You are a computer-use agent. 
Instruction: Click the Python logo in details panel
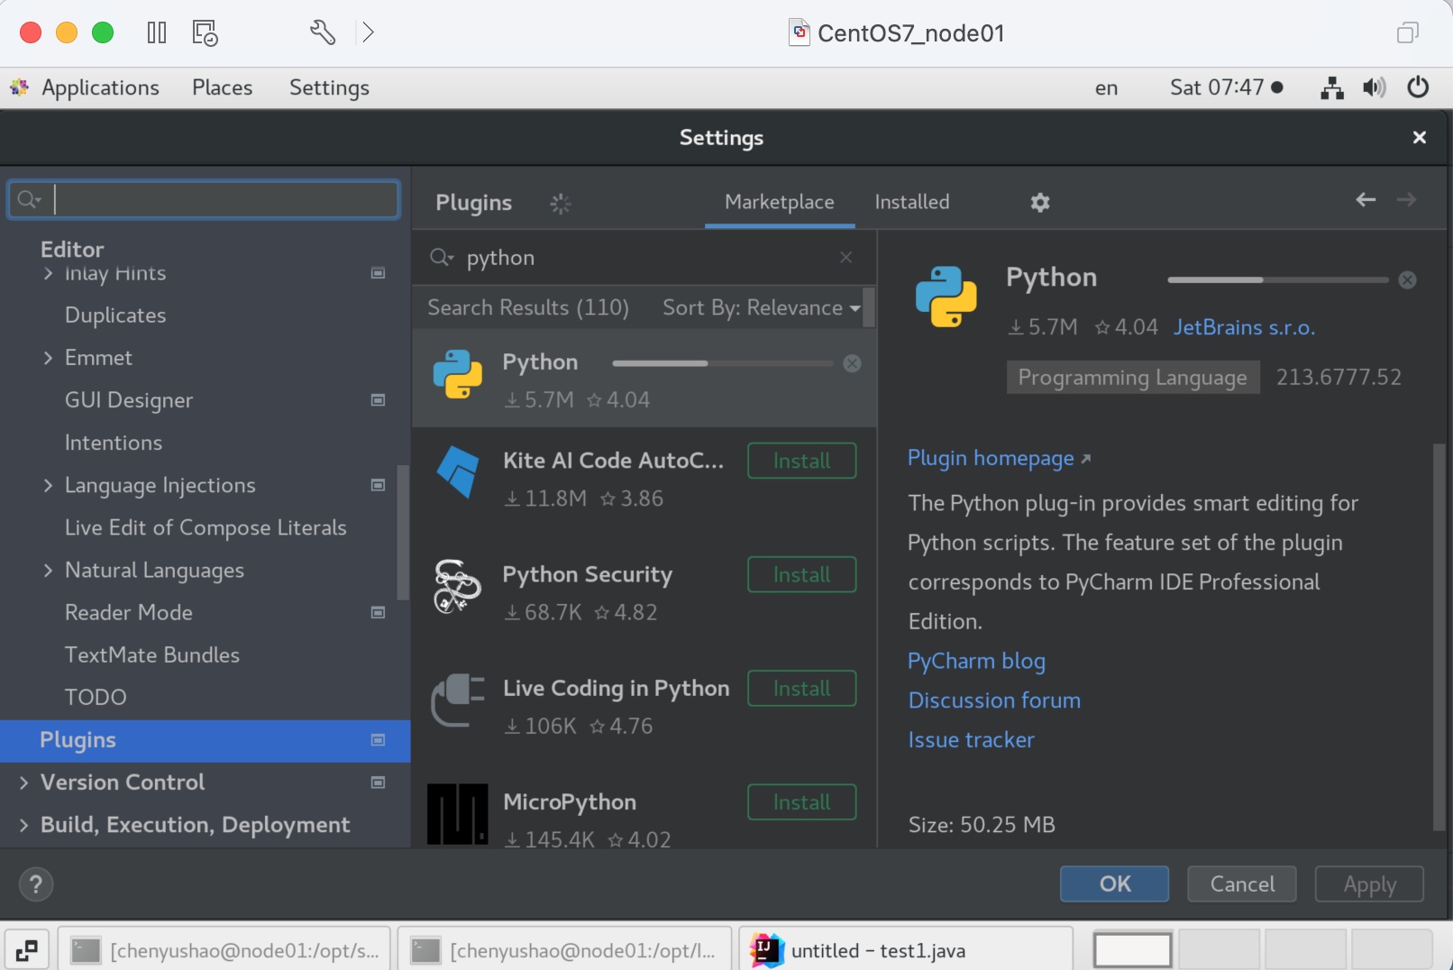(946, 297)
